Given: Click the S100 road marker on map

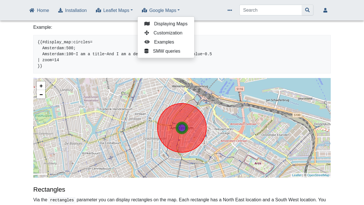Looking at the screenshot, I should point(297,115).
